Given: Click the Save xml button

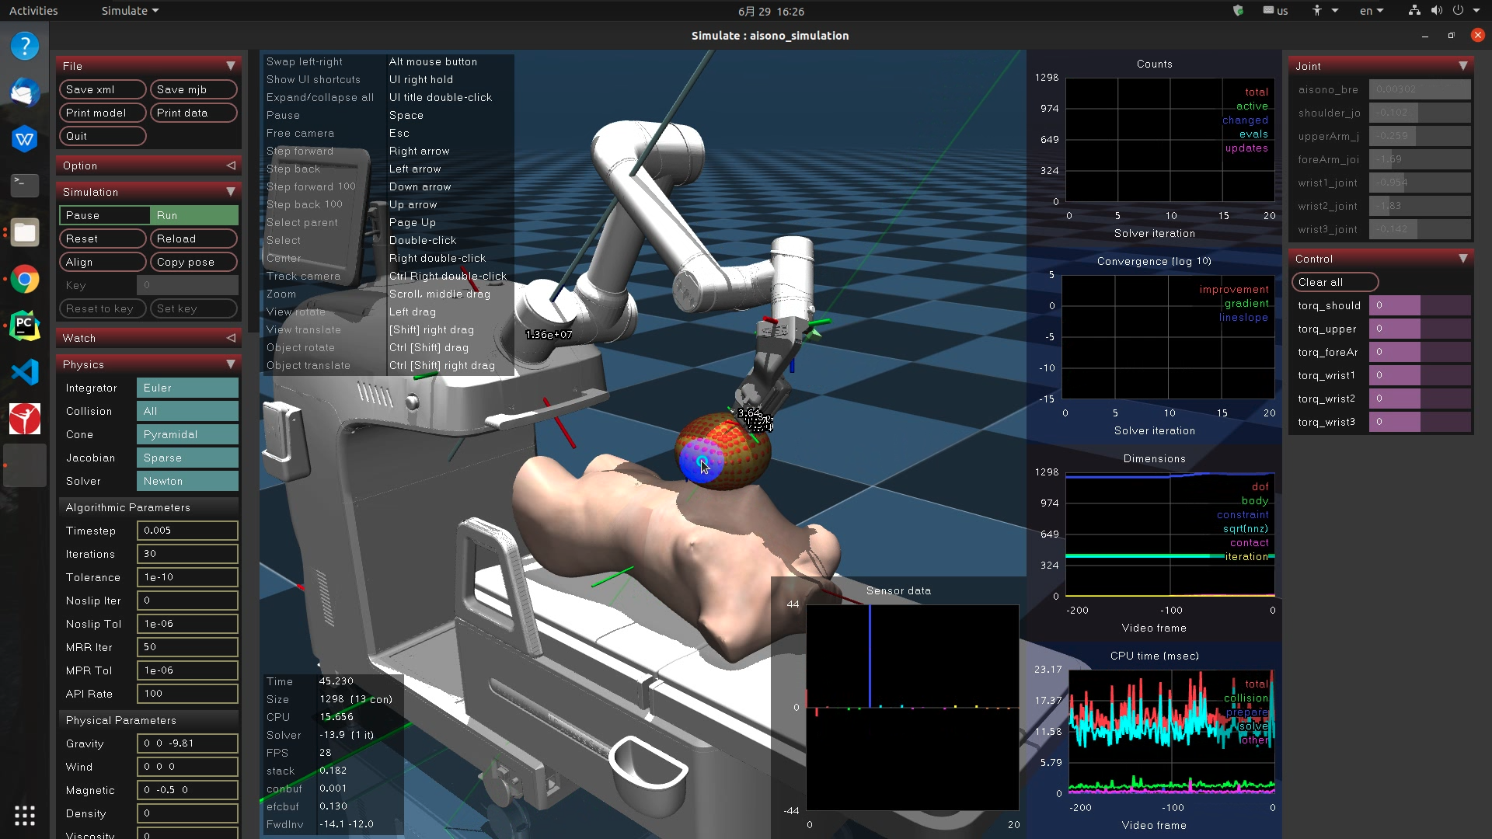Looking at the screenshot, I should coord(103,89).
